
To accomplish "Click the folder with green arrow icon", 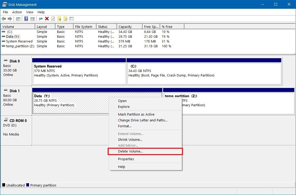I will (59, 19).
